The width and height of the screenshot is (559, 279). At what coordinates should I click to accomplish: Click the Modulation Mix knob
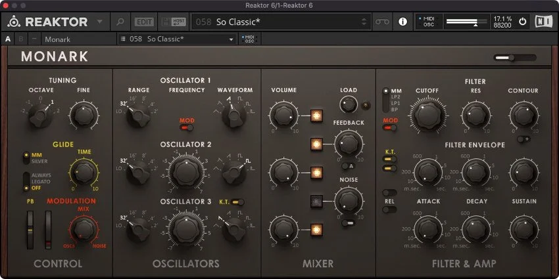84,230
